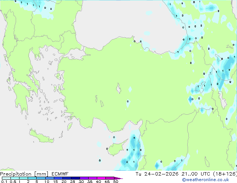Pick the 10–15 mm legend color swatch

49,178
